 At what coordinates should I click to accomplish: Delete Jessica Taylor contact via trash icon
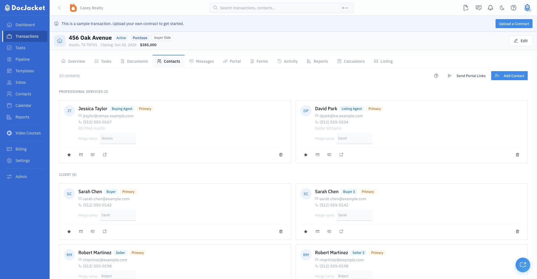coord(281,155)
